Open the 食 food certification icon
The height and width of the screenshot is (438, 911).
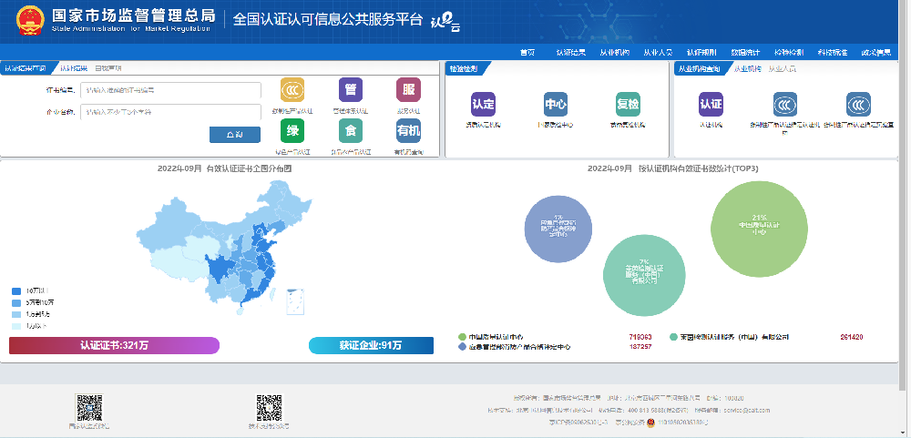(351, 131)
